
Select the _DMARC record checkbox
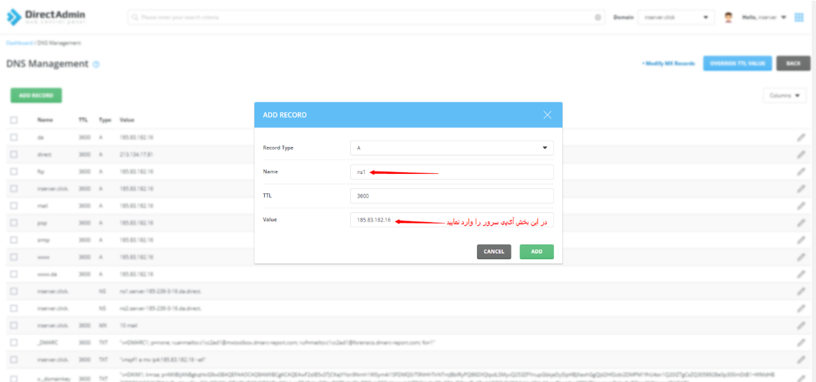point(14,342)
